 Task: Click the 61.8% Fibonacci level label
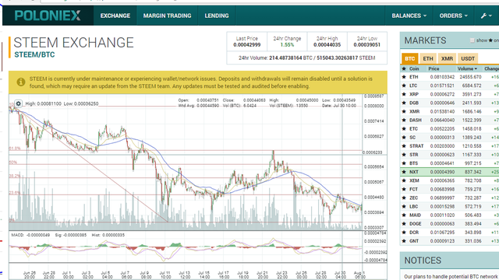[15, 149]
